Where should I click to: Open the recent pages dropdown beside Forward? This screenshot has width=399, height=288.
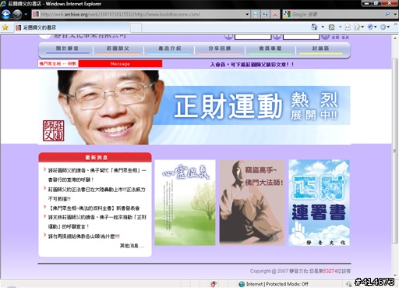(26, 14)
